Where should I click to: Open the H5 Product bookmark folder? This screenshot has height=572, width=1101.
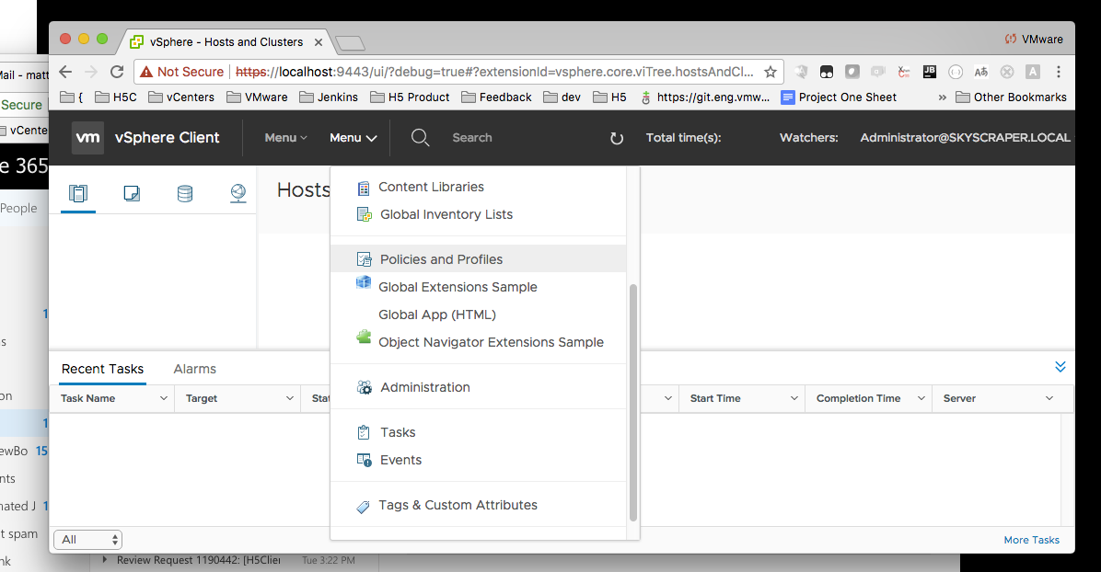410,97
